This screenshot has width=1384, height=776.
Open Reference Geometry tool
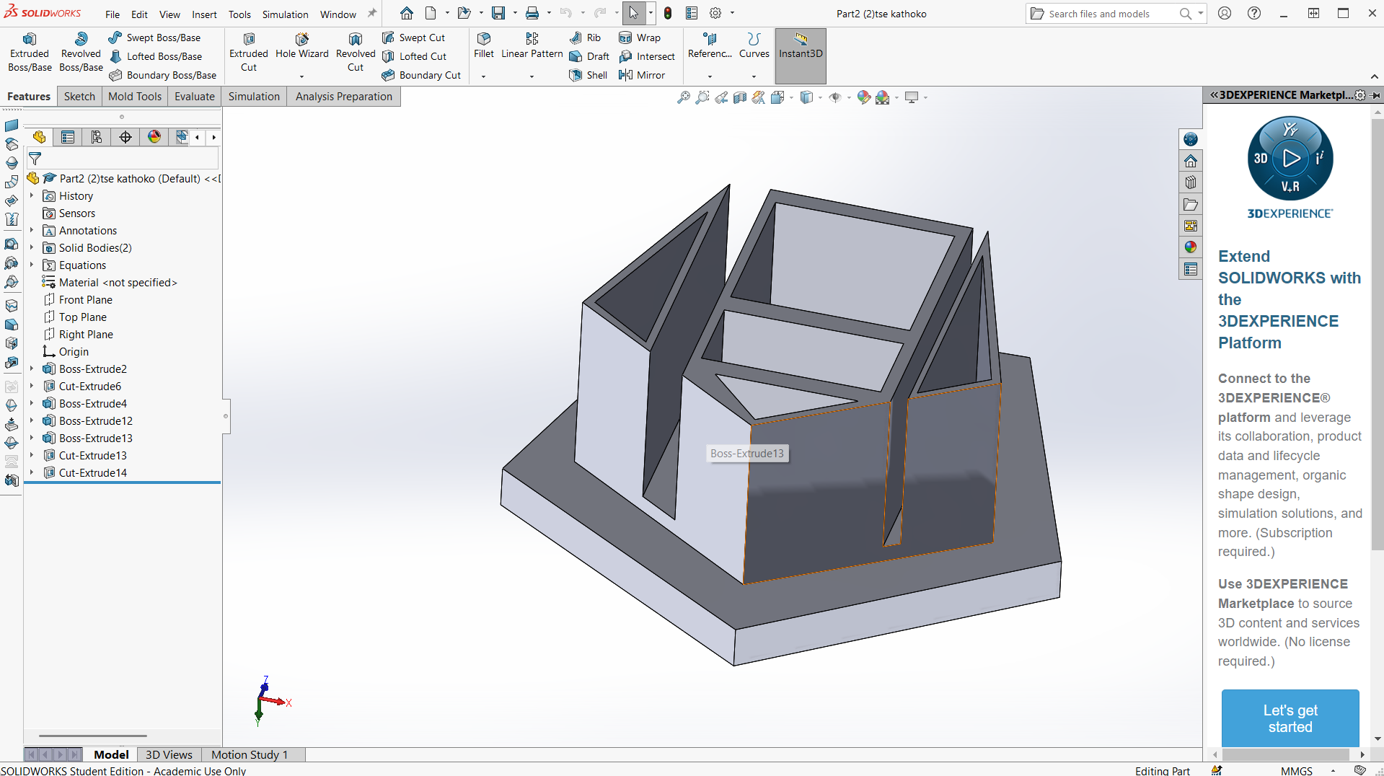[710, 46]
